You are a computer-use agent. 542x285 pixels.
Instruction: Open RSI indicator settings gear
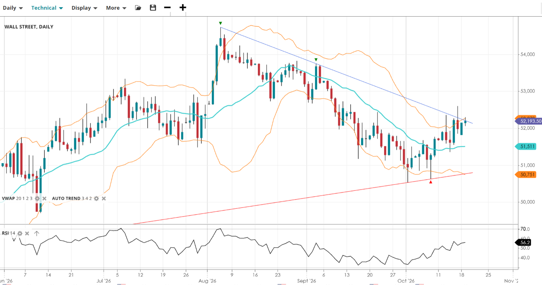20,233
